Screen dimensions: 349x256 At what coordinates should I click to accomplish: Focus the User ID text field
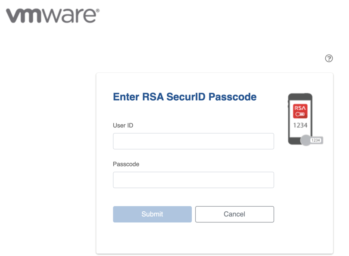(193, 141)
